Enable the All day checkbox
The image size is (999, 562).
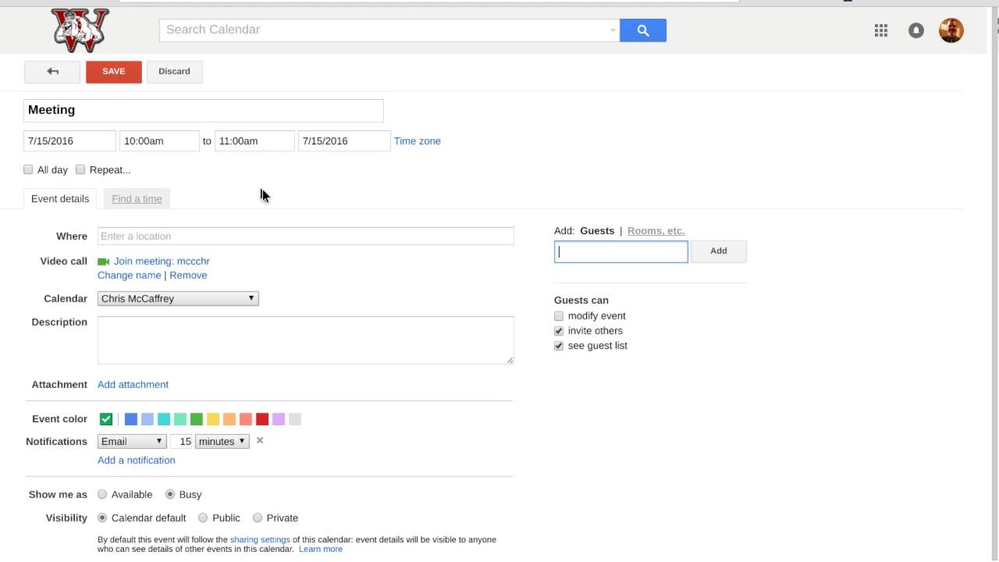[28, 169]
